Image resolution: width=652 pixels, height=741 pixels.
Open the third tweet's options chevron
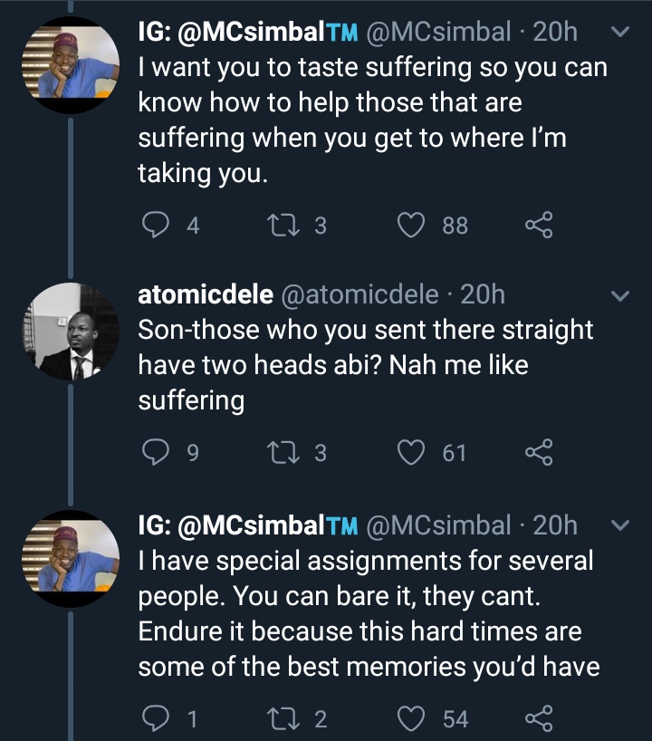click(620, 525)
